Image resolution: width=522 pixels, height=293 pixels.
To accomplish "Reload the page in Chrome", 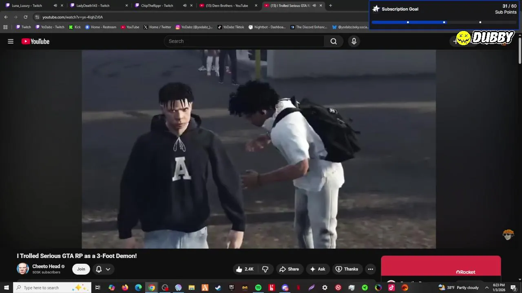I will click(x=25, y=17).
